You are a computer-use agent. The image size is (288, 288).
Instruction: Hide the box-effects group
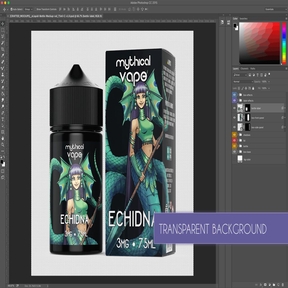click(234, 95)
